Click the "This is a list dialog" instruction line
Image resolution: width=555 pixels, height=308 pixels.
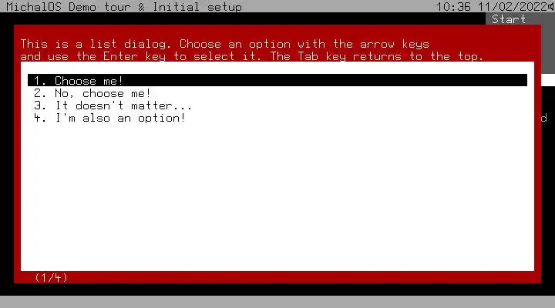(x=225, y=44)
